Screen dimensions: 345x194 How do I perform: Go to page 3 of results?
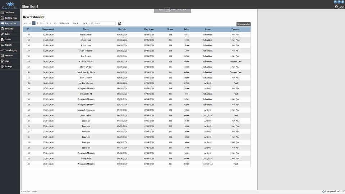[41, 23]
